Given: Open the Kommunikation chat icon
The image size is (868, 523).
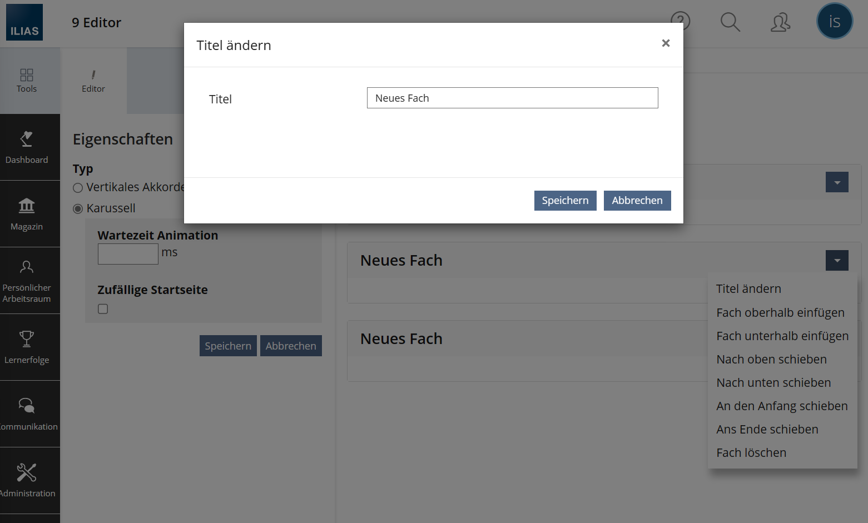Looking at the screenshot, I should pyautogui.click(x=27, y=414).
